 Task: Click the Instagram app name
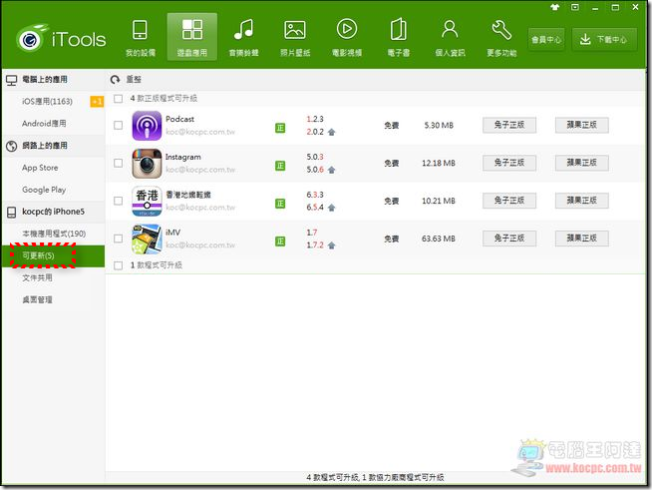tap(183, 157)
